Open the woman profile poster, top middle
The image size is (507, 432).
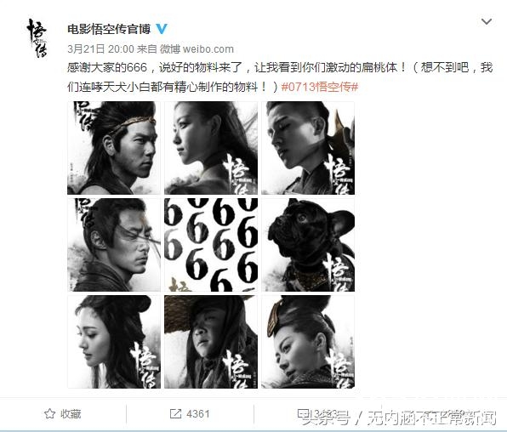[211, 148]
